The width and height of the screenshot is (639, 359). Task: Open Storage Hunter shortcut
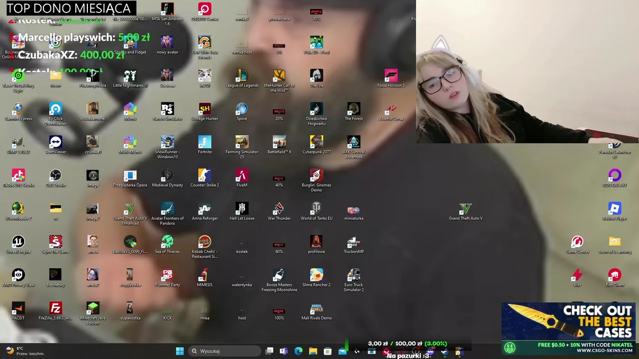pos(205,112)
